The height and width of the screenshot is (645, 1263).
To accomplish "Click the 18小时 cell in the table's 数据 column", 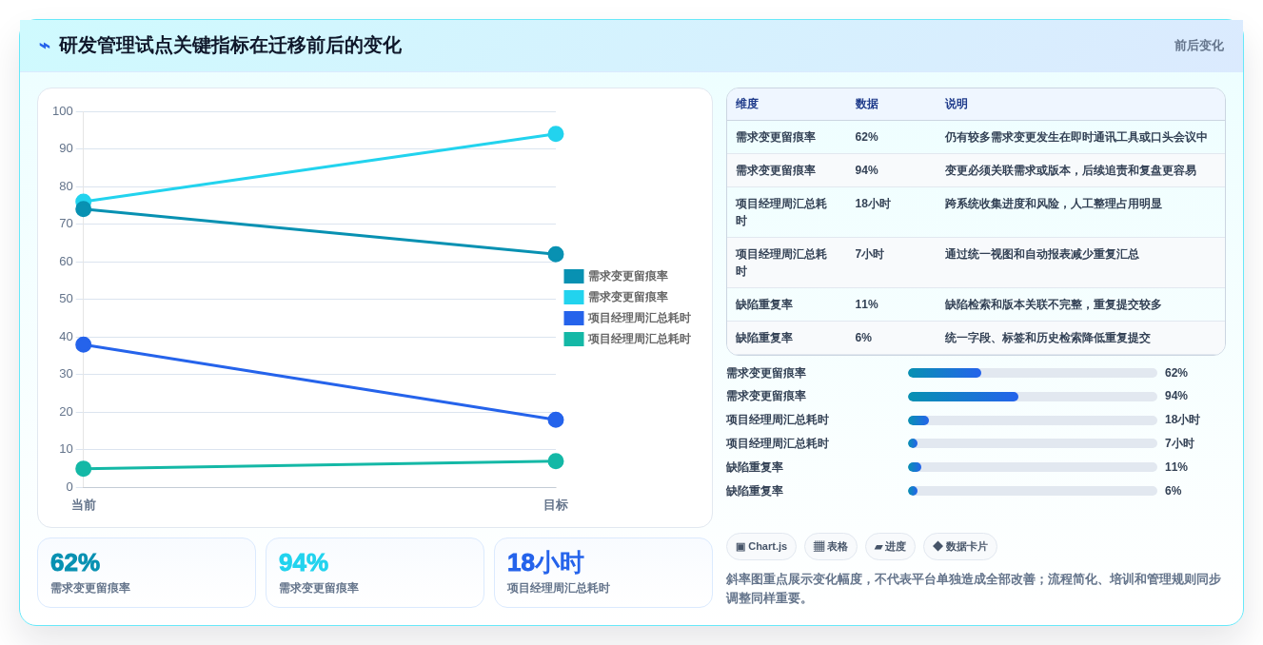I will click(x=873, y=204).
